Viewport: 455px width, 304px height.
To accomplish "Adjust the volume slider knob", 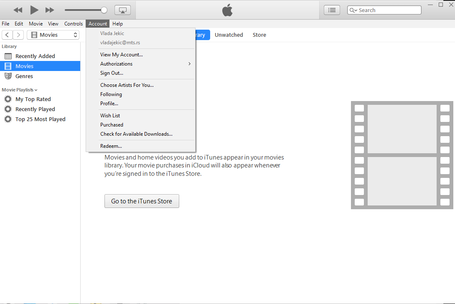I will (104, 10).
